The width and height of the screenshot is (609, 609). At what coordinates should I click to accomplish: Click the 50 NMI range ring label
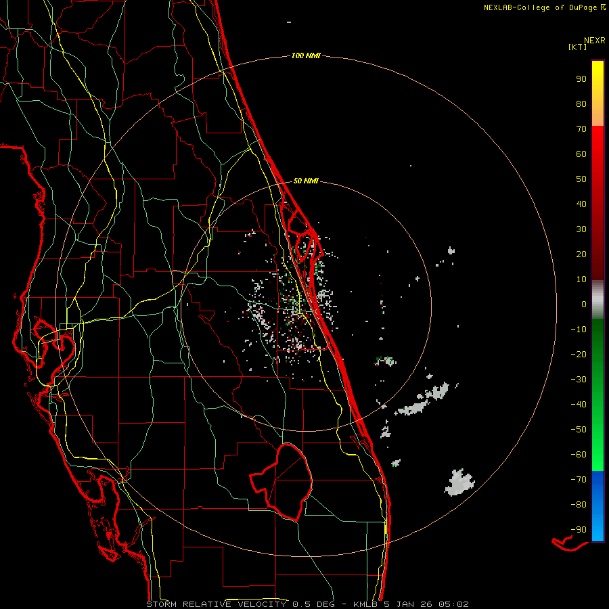pos(306,181)
